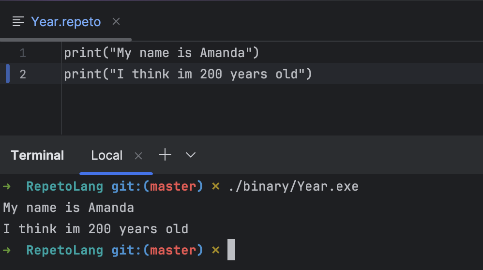Click the output line 'My name is Amanda'
This screenshot has height=270, width=483.
point(68,208)
